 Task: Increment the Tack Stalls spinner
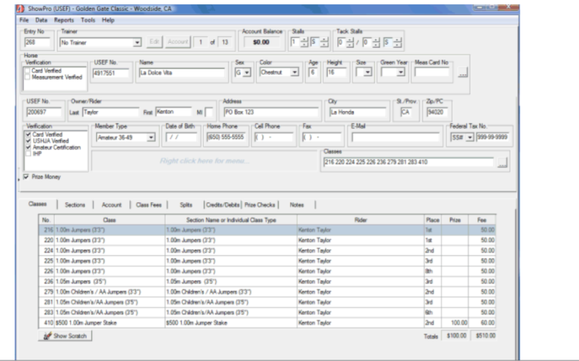point(350,39)
